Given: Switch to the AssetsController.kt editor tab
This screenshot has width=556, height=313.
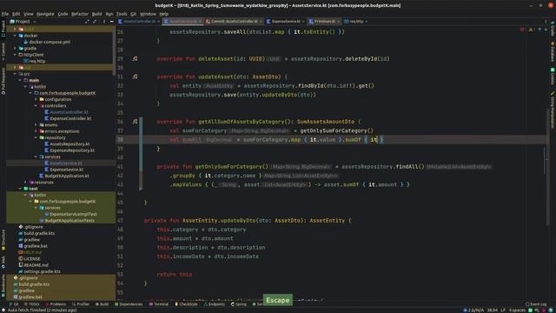Looking at the screenshot, I should point(139,21).
